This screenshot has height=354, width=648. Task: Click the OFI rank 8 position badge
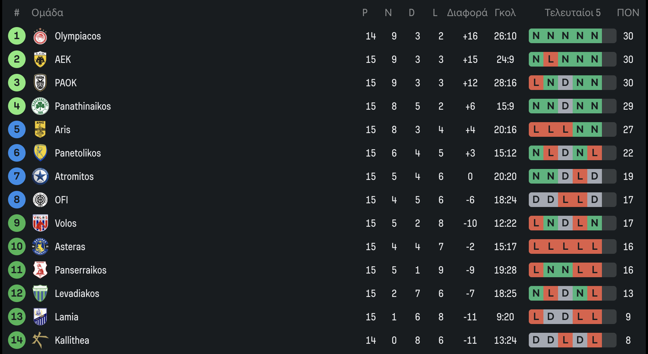coord(17,200)
